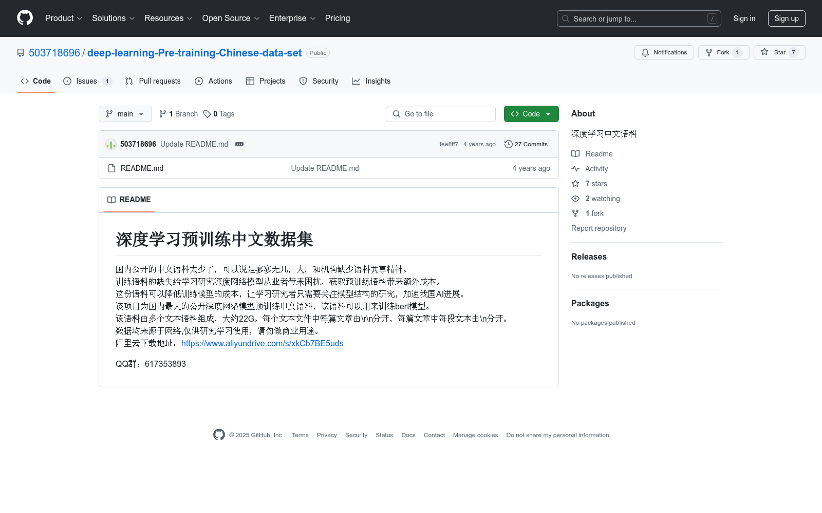Click the pulse icon beside Activity
The width and height of the screenshot is (822, 513).
click(575, 169)
